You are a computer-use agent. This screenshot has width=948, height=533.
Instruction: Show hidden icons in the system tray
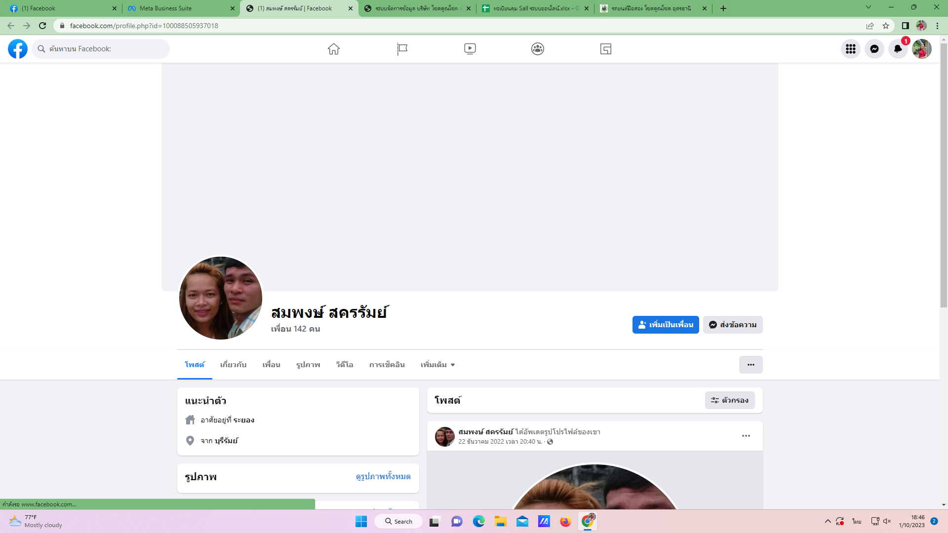tap(828, 521)
